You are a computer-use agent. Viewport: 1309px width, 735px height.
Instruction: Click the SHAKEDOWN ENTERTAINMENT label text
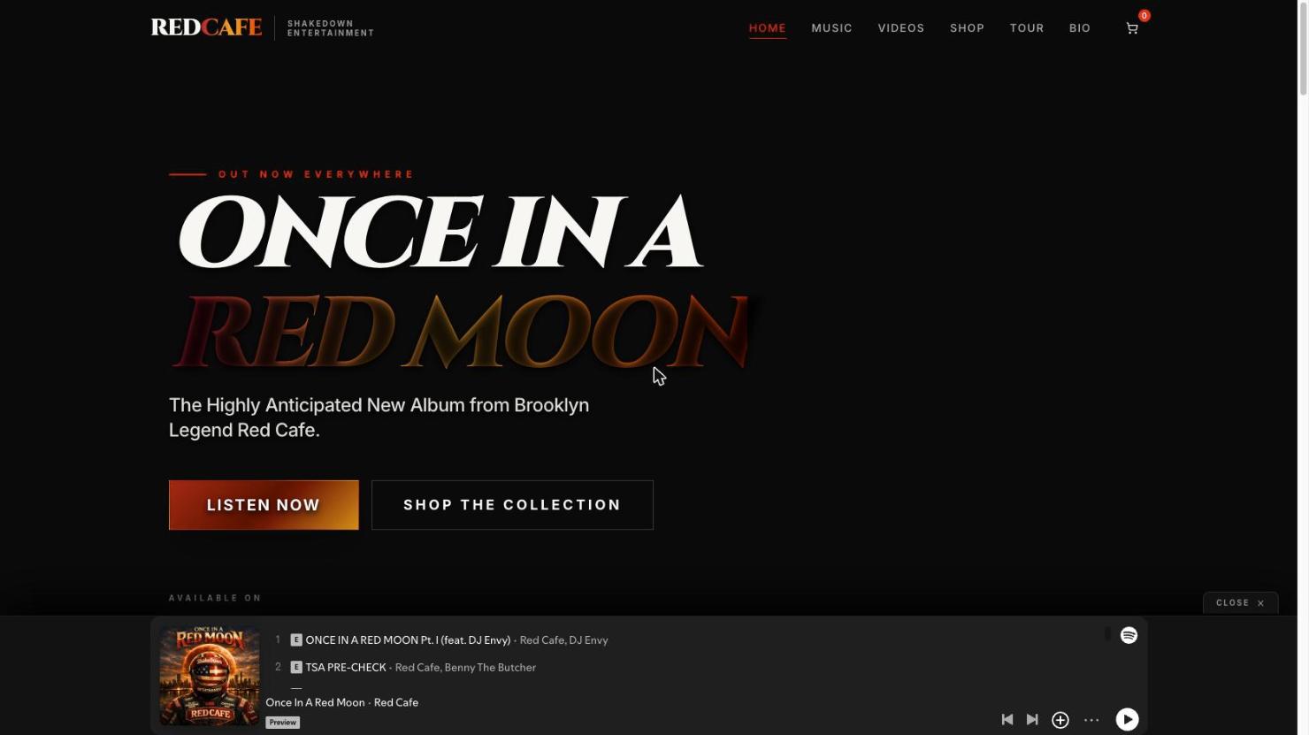pos(331,28)
